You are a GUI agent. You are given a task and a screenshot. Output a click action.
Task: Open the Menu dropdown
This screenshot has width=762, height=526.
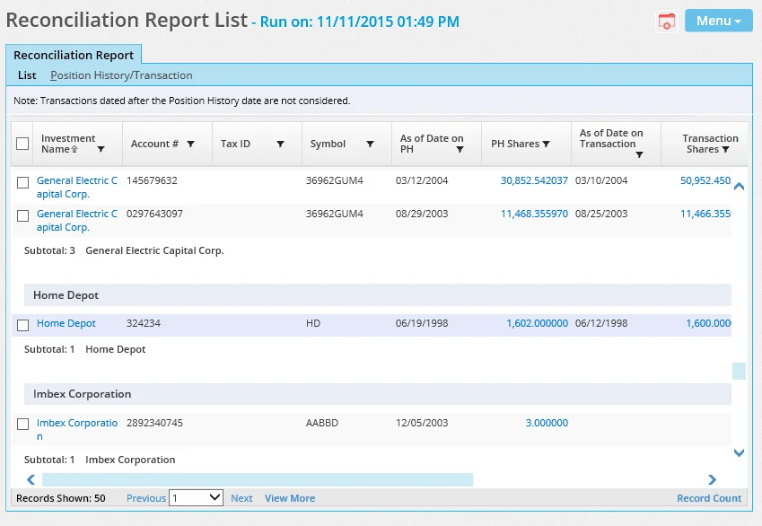click(718, 20)
